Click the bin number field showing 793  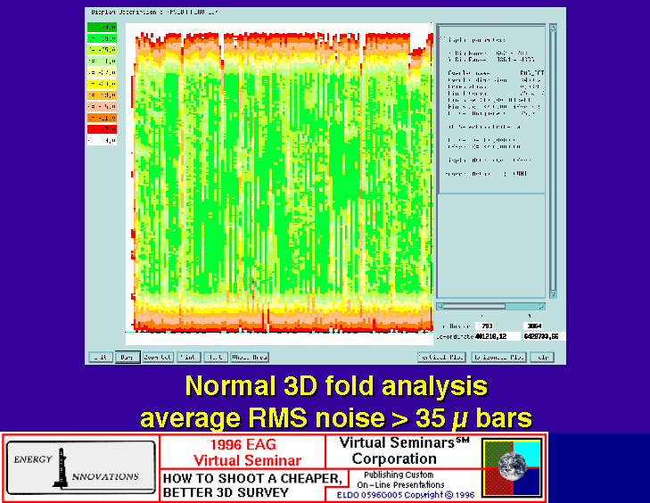tap(484, 326)
